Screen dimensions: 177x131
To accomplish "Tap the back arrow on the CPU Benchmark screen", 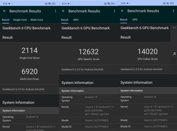I will (x=4, y=11).
